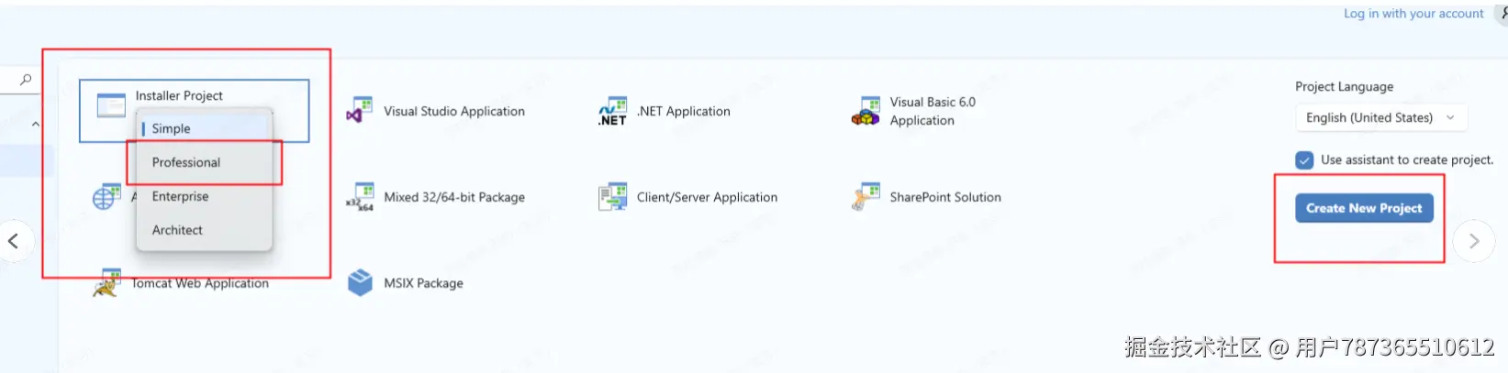Screen dimensions: 1508x373
Task: Uncheck 'Use assistant to create project' checkbox
Action: pos(1304,160)
